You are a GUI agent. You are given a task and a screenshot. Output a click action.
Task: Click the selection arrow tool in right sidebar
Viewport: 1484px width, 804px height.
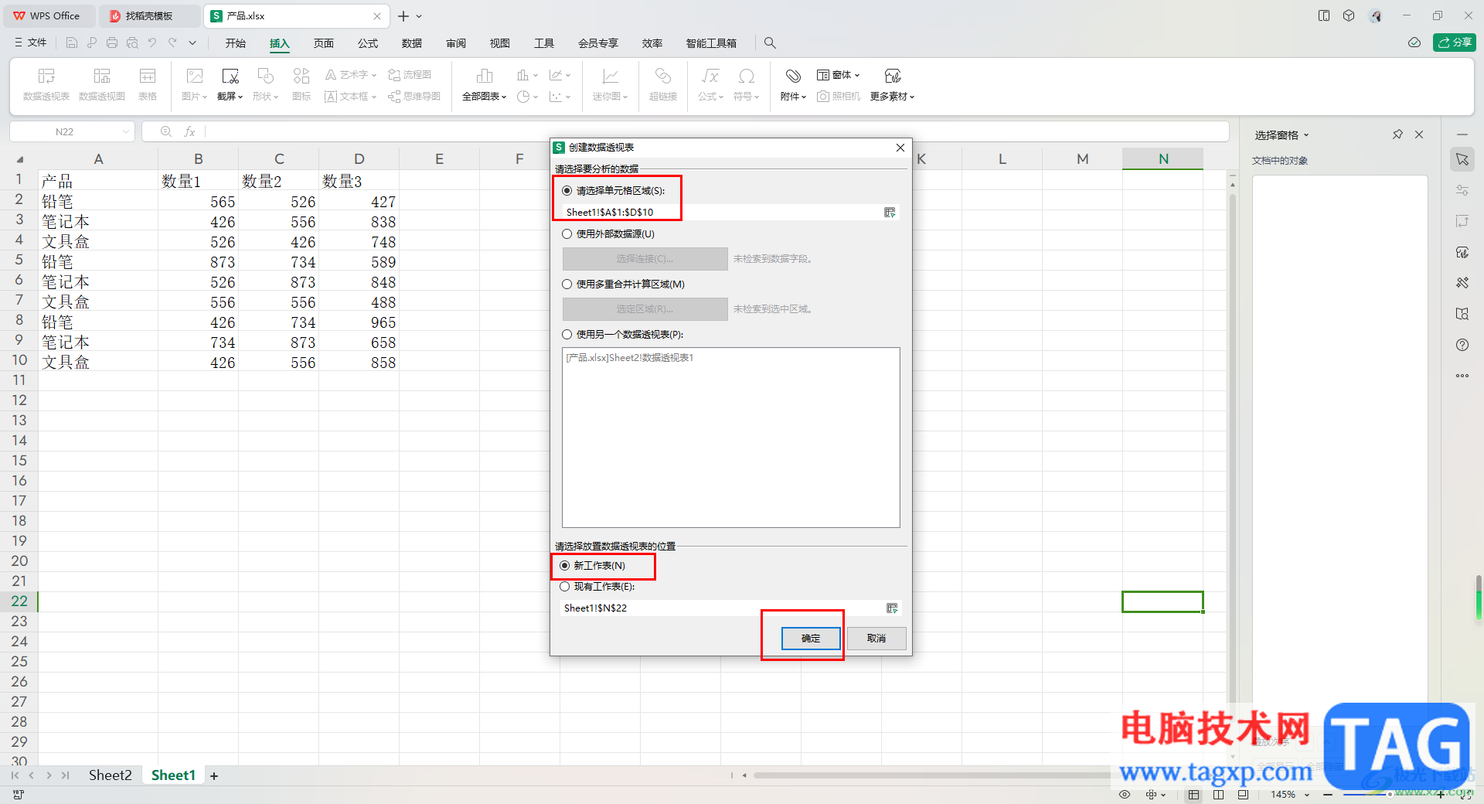[x=1462, y=159]
